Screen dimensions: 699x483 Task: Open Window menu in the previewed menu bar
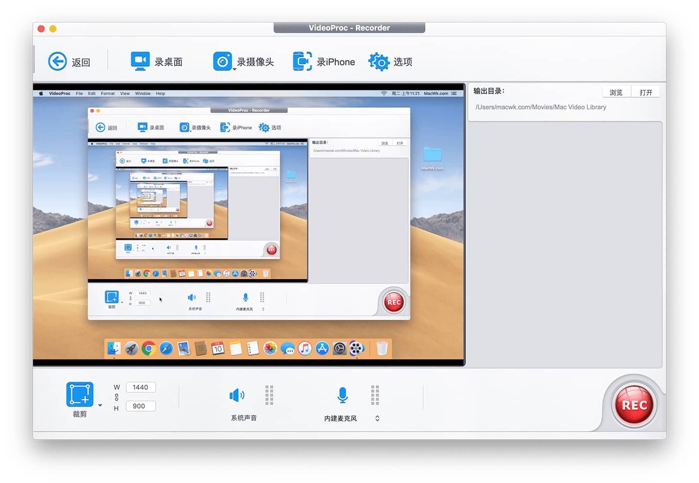tap(143, 93)
